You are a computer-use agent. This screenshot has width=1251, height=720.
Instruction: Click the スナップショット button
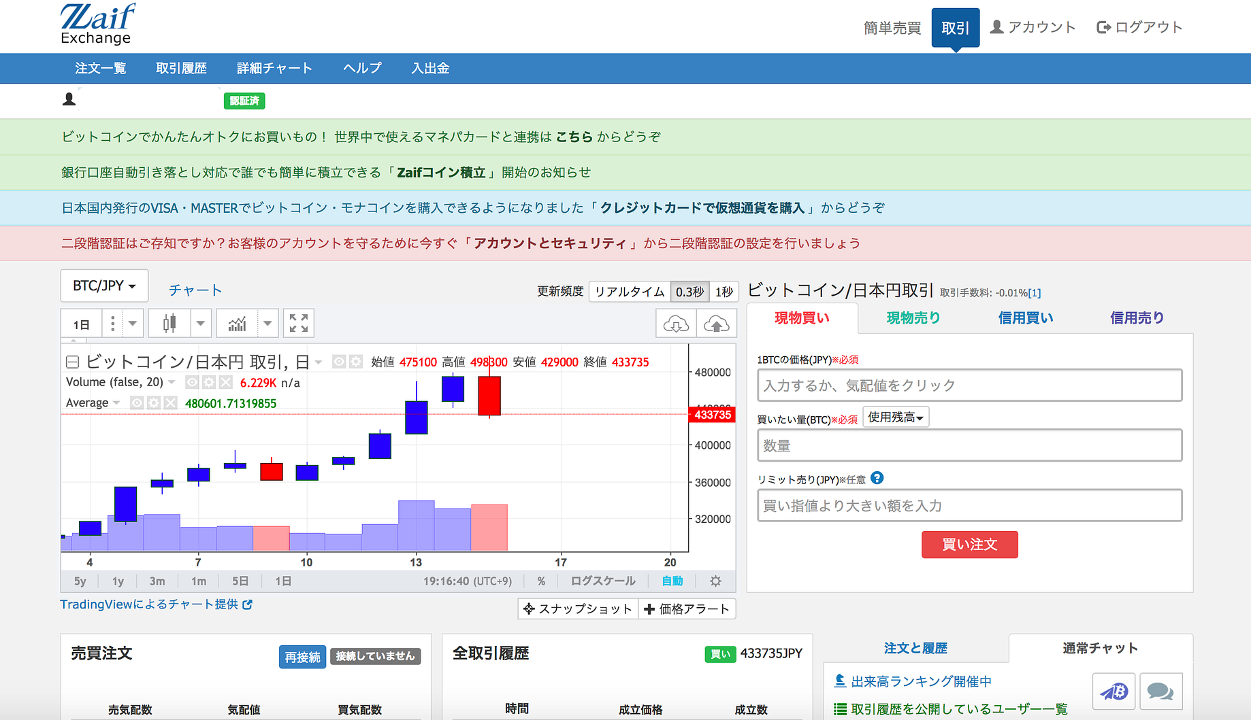coord(578,609)
